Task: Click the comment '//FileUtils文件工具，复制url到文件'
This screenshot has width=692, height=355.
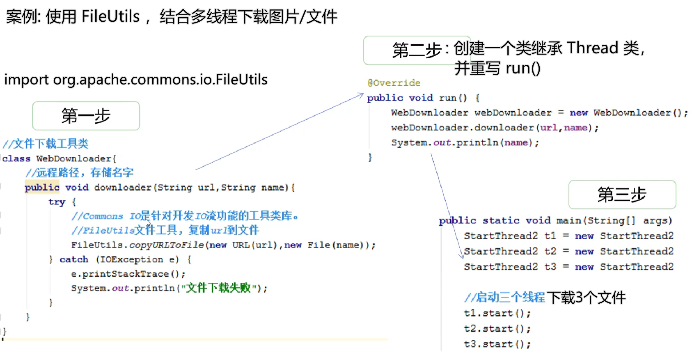Action: pyautogui.click(x=165, y=230)
